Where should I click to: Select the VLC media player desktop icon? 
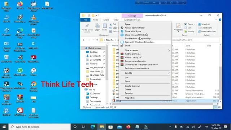pyautogui.click(x=34, y=20)
